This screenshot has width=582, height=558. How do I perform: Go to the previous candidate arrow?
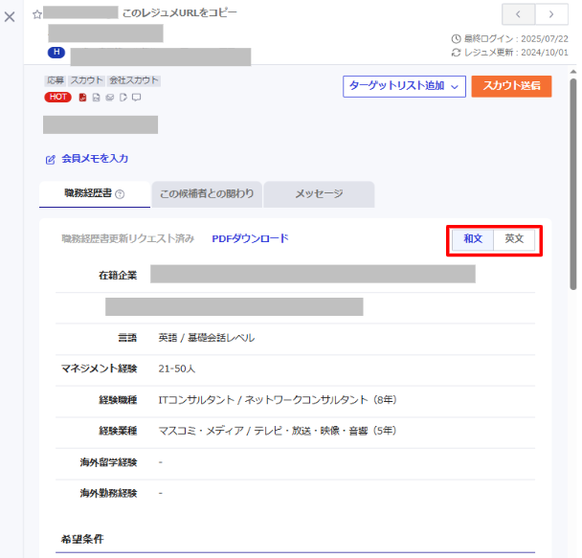click(x=518, y=14)
